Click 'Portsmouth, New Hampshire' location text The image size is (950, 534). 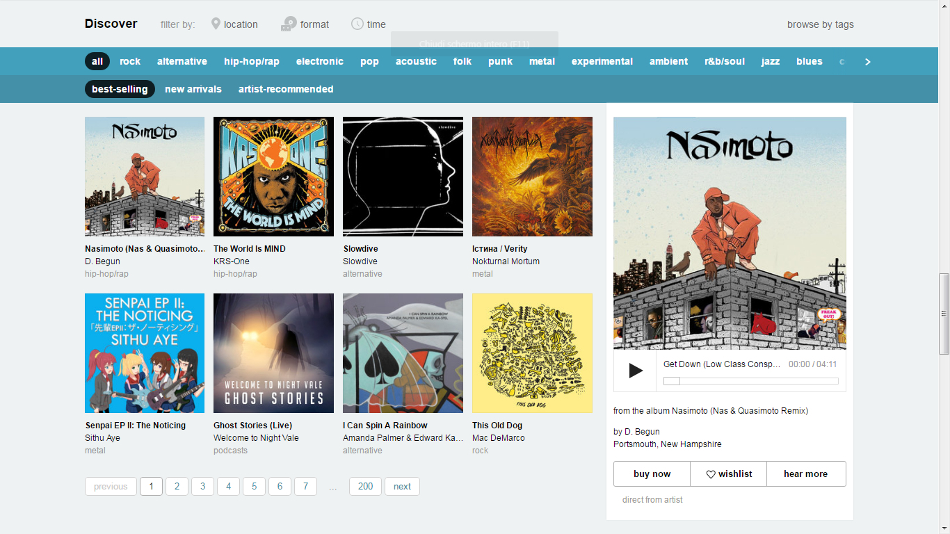coord(668,444)
